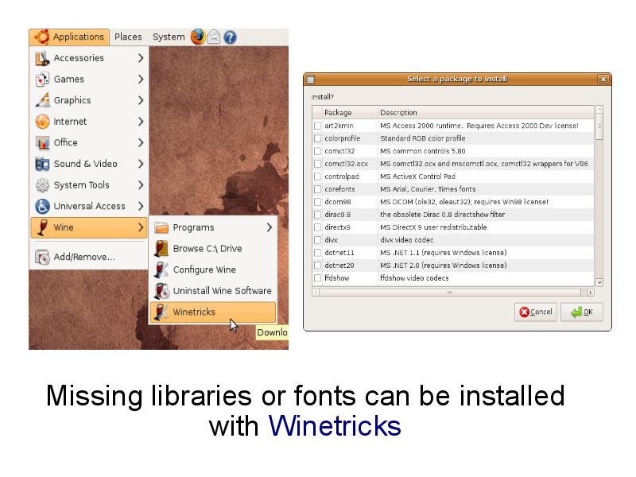636x477 pixels.
Task: Enable the dcom98 checkbox
Action: point(317,202)
